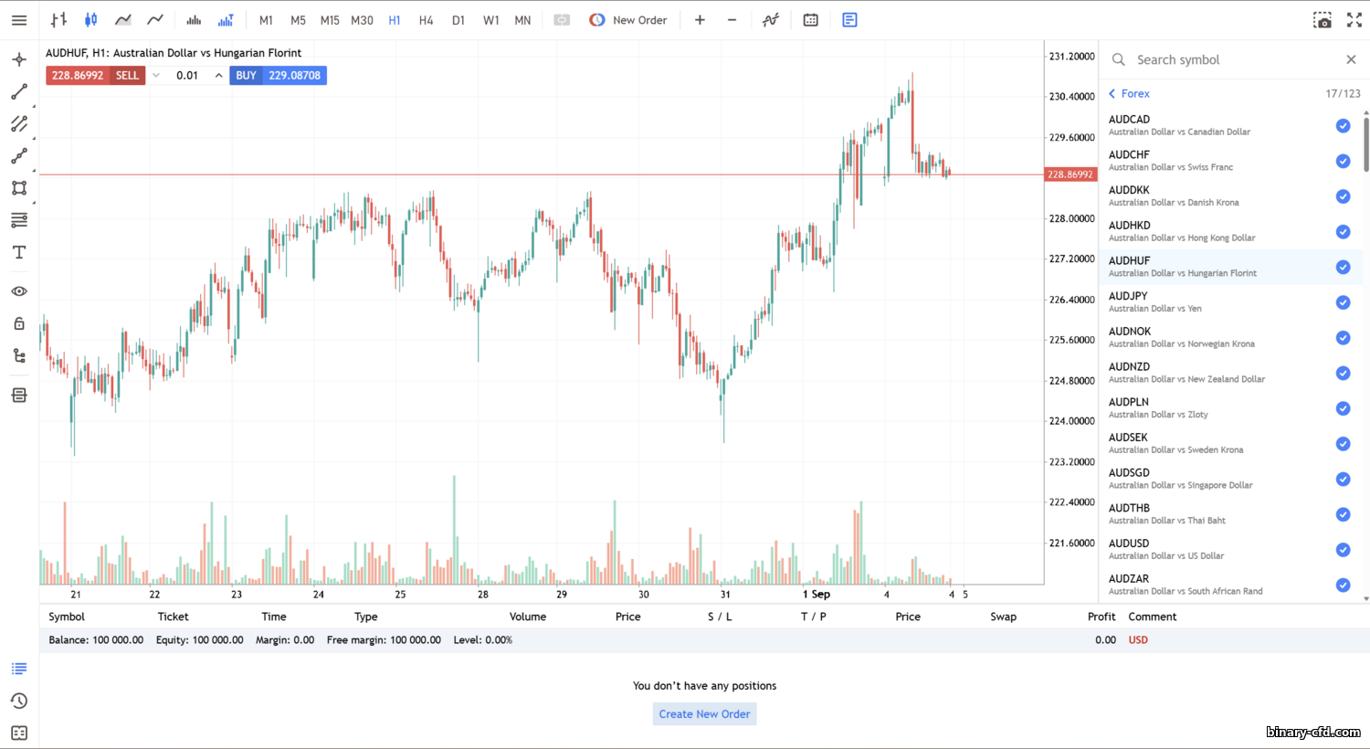Increase the trade volume with up arrow
This screenshot has width=1370, height=749.
218,76
